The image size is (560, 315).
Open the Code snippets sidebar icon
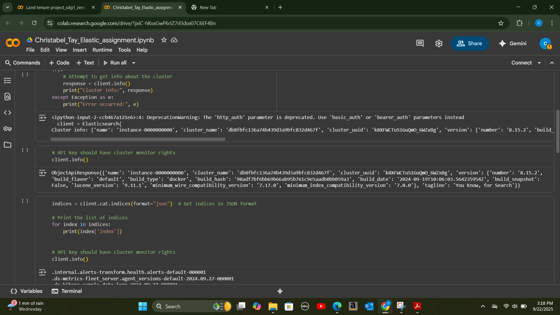click(8, 113)
